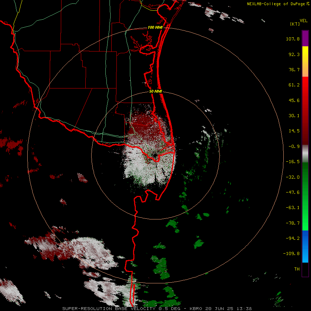311x311 pixels.
Task: Pick the bright red segment near 61.2
Action: [305, 85]
